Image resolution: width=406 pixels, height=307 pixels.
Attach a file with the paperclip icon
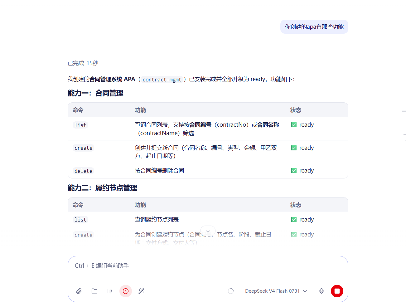[79, 291]
